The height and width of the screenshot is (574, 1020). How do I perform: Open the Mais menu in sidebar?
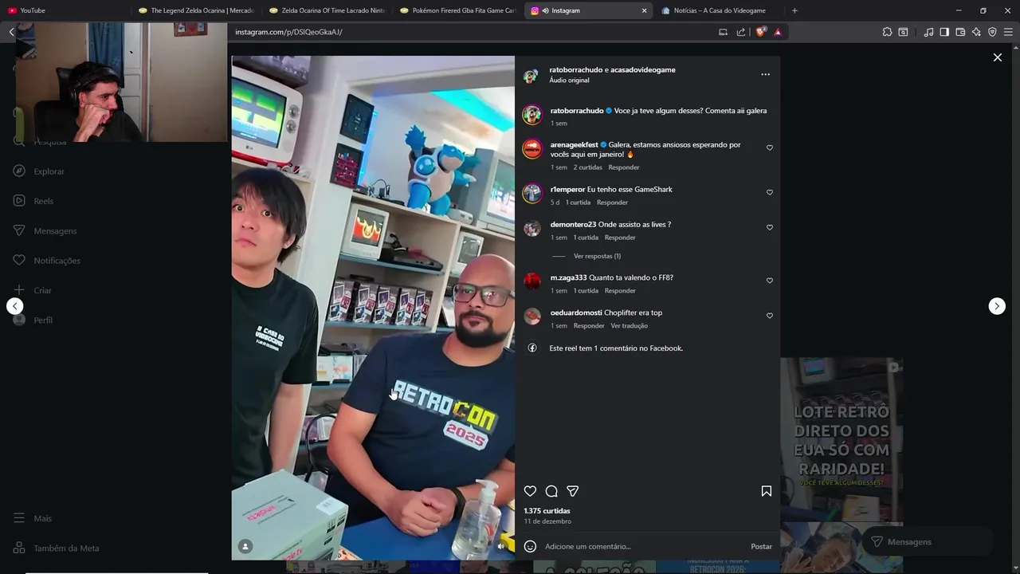[33, 518]
